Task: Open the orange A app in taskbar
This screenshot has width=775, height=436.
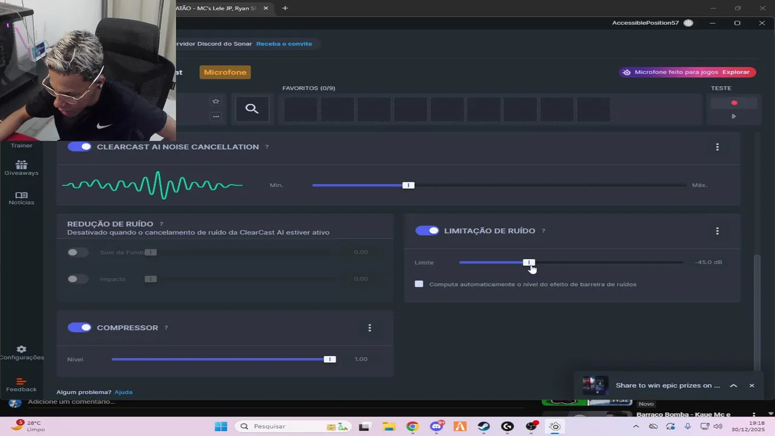Action: 460,426
